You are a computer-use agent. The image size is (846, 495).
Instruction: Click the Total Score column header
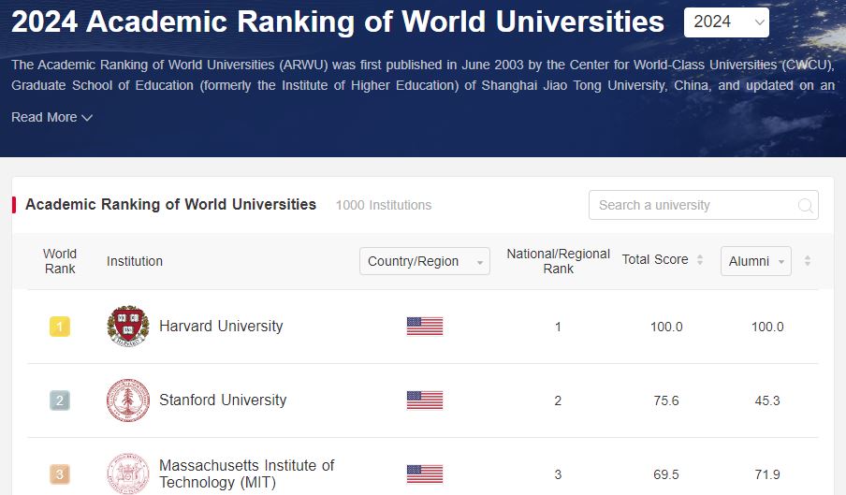pos(655,259)
